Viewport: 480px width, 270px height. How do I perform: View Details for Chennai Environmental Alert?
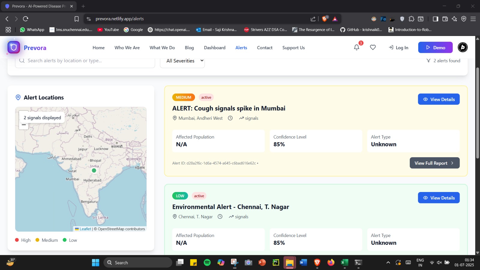[x=439, y=198]
